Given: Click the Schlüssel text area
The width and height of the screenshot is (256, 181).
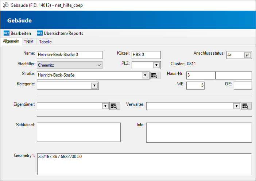Looking at the screenshot, I should click(x=79, y=132).
